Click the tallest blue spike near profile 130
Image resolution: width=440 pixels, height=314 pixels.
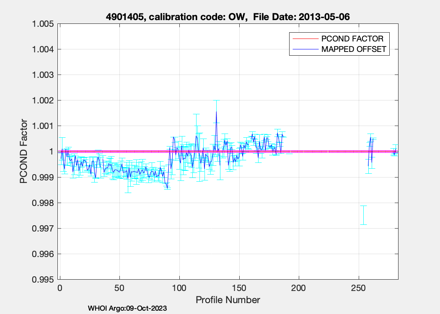click(x=216, y=112)
